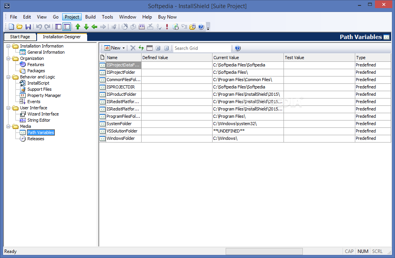The width and height of the screenshot is (395, 258).
Task: Select the Features tree item
Action: pos(36,64)
